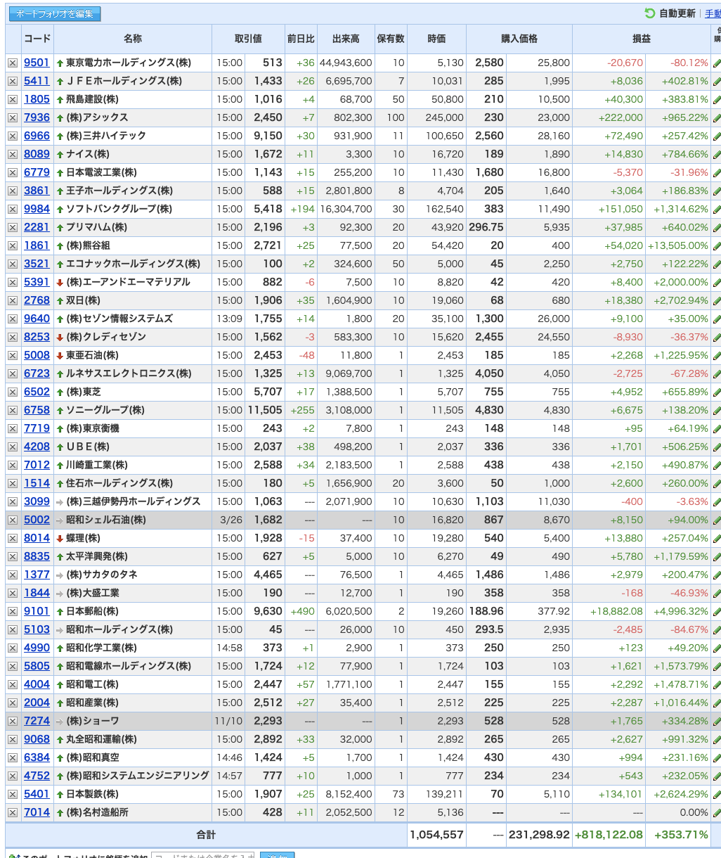Click the percentage +13,505.00%

coord(677,245)
